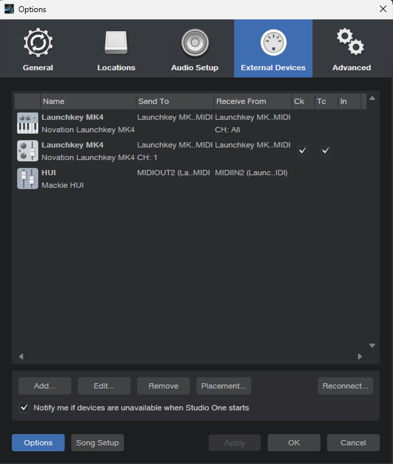Go to the Advanced tab
The height and width of the screenshot is (464, 393).
352,48
